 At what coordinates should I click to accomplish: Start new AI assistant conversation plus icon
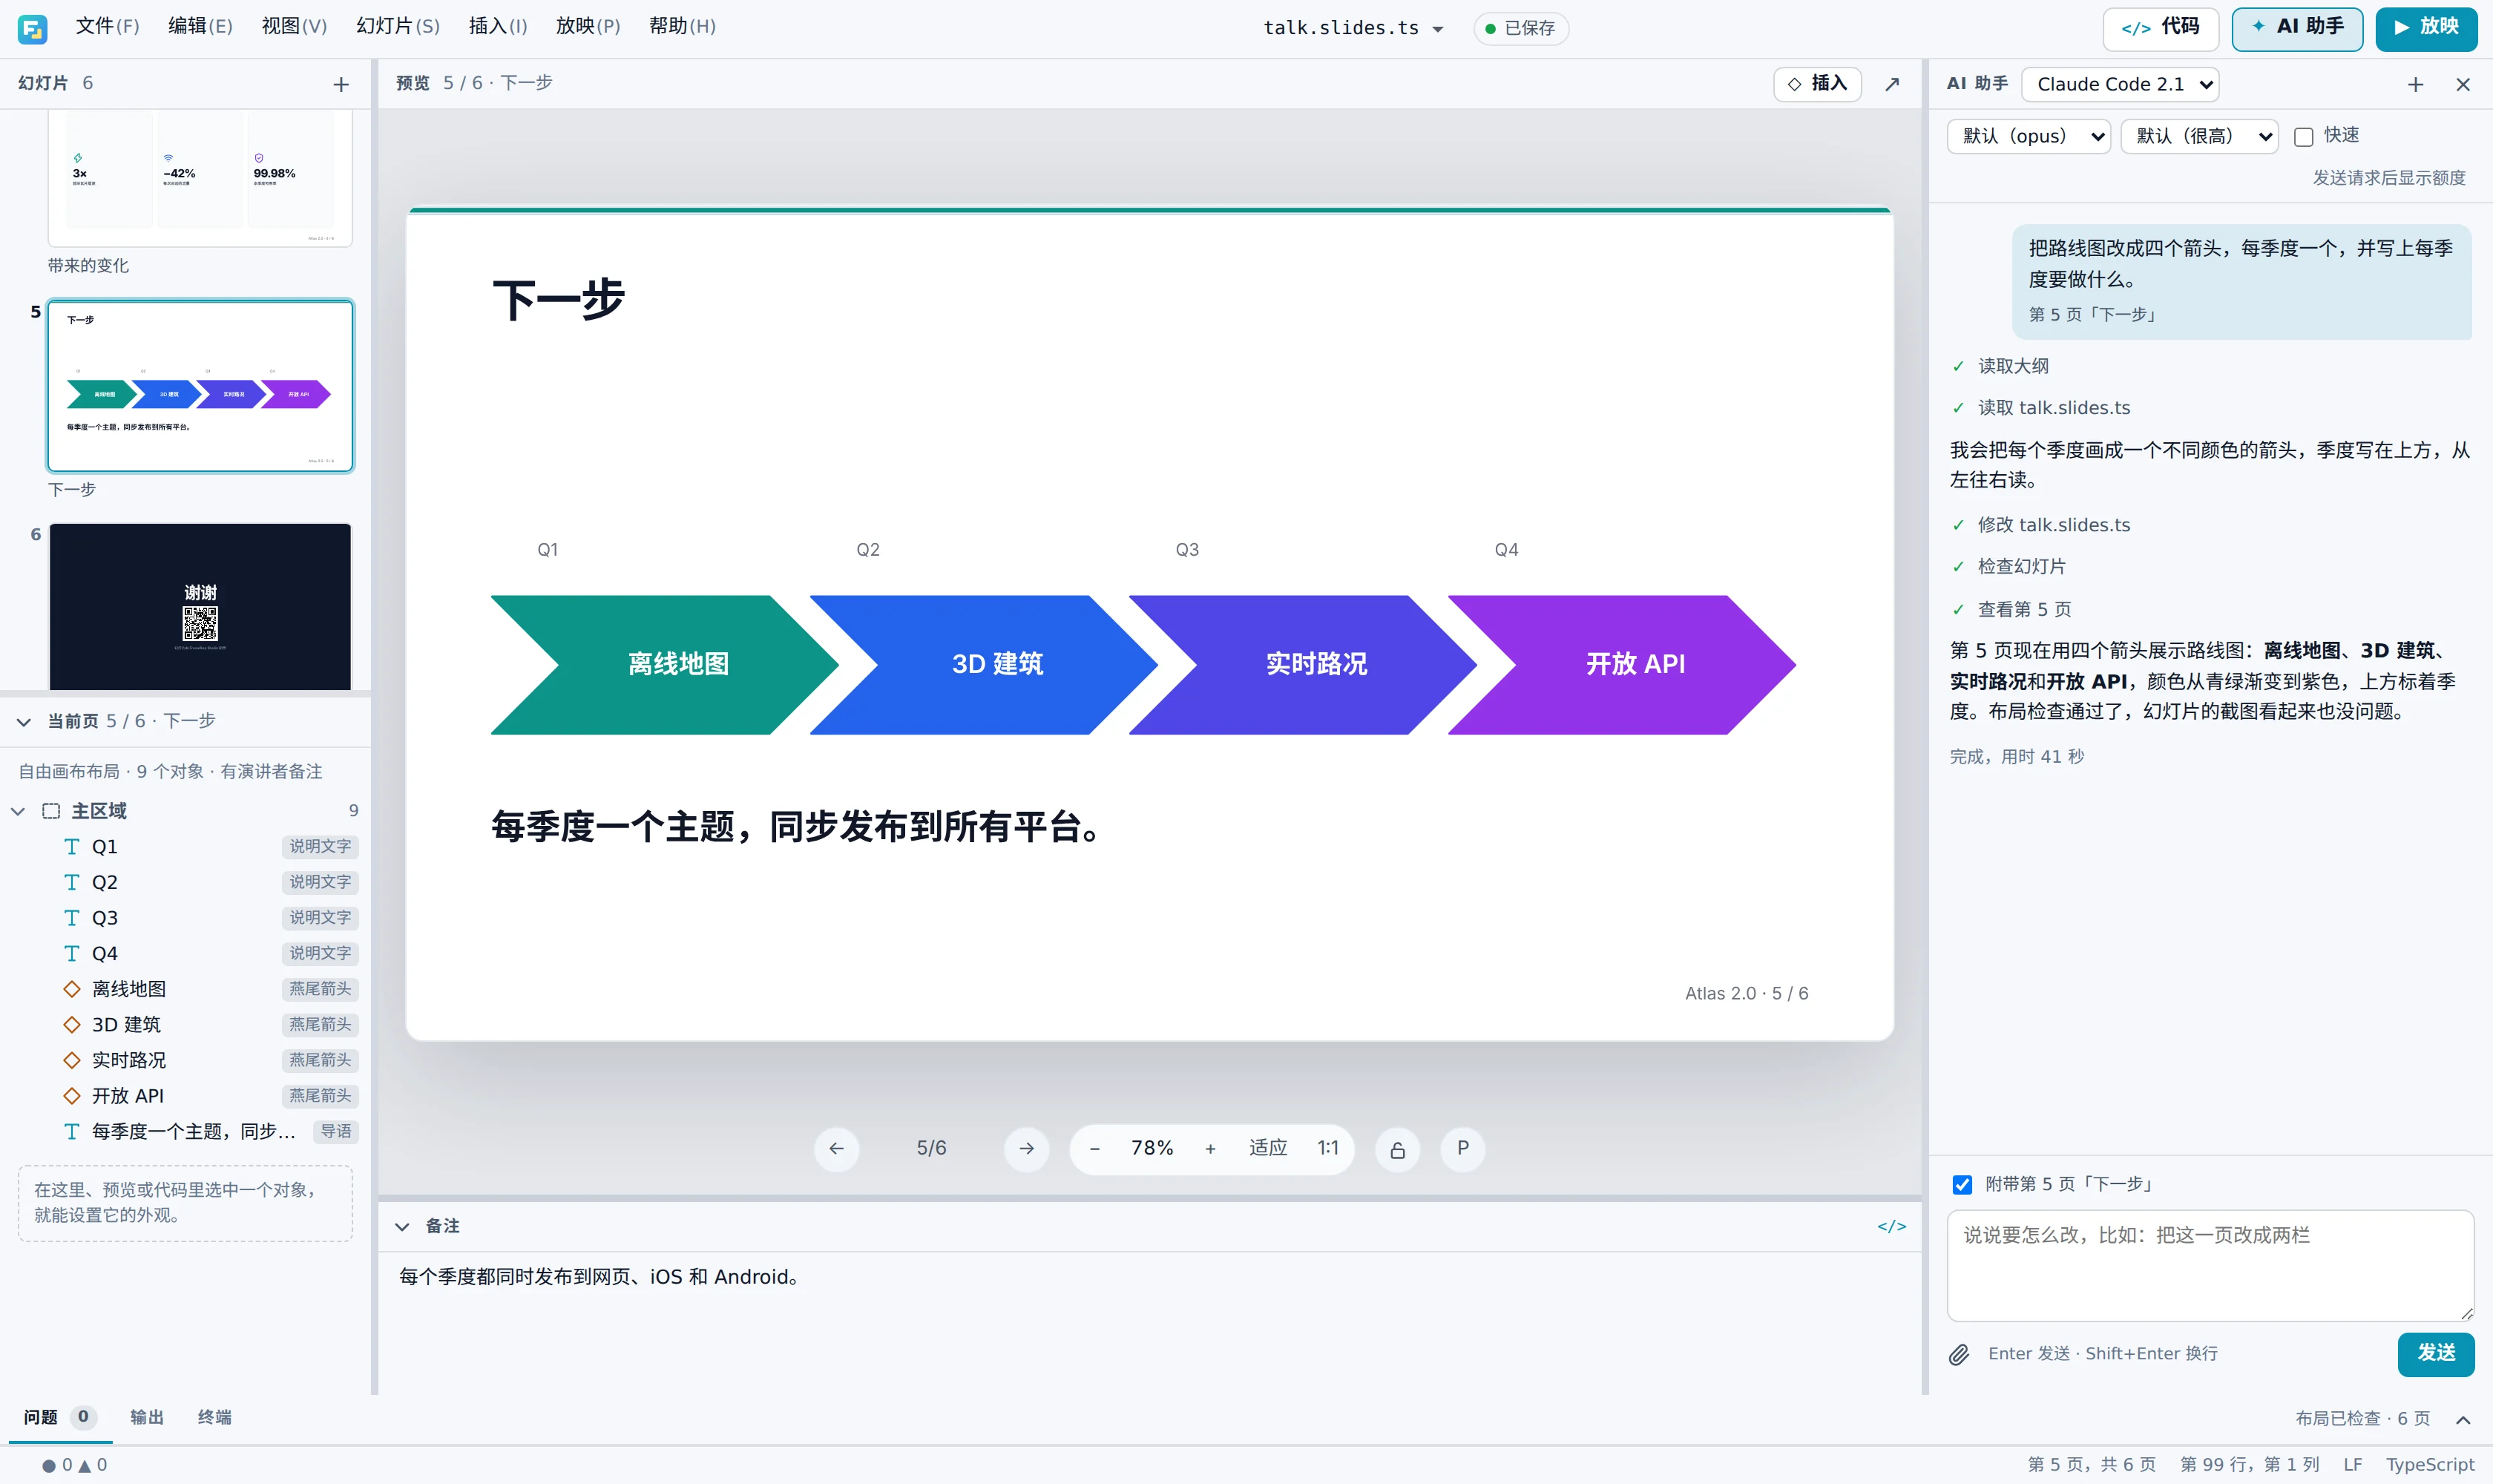pos(2415,85)
